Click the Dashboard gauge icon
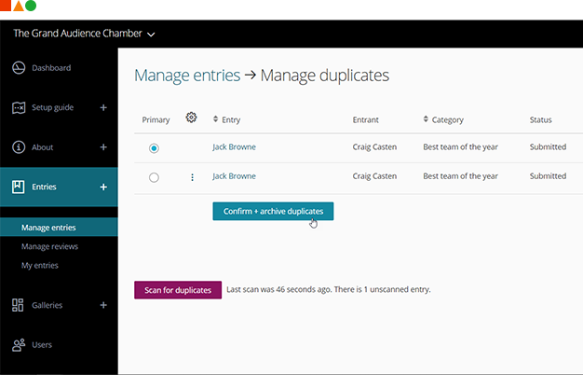The height and width of the screenshot is (375, 583). (18, 68)
